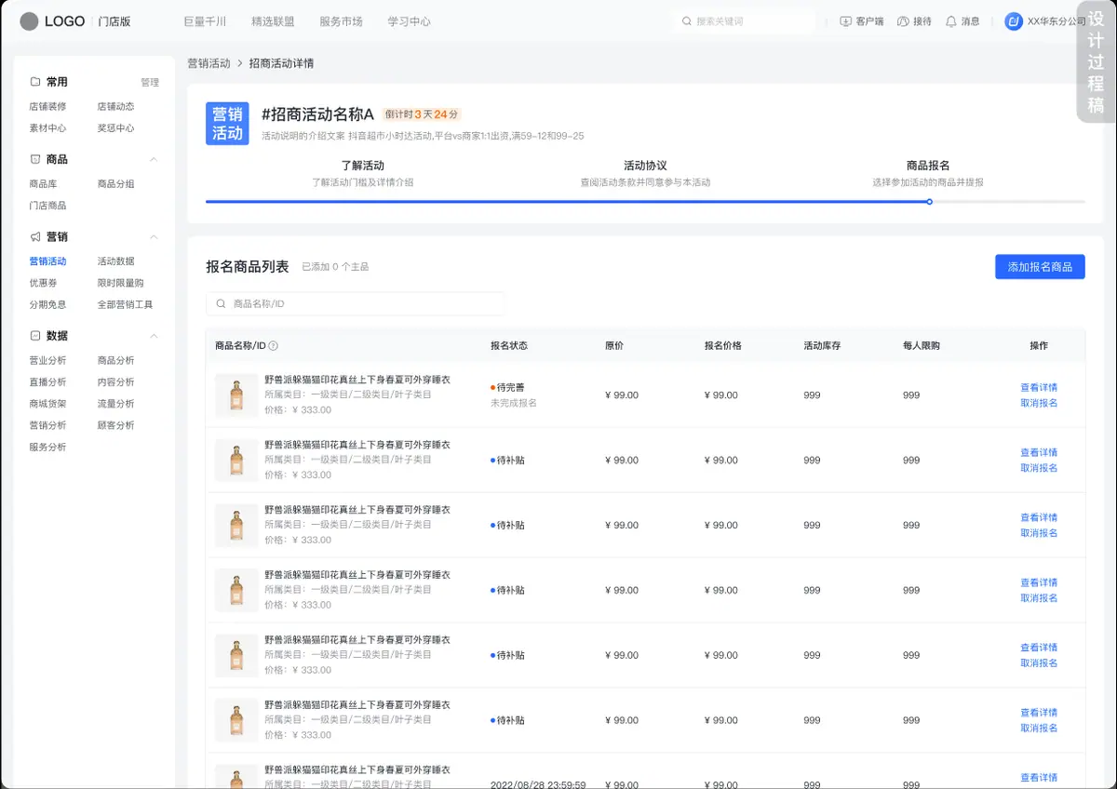
Task: Click the 倒计时 3天24分 countdown tag
Action: coord(422,114)
